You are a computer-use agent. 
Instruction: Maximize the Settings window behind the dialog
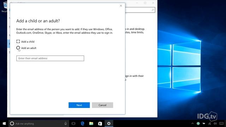point(145,3)
